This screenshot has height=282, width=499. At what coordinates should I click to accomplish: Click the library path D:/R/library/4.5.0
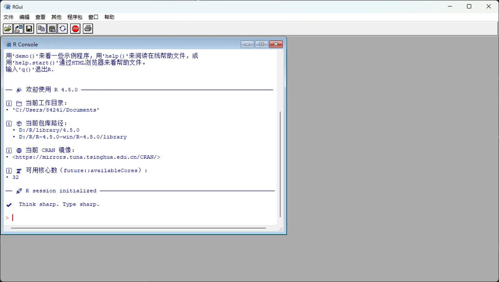[x=49, y=130]
